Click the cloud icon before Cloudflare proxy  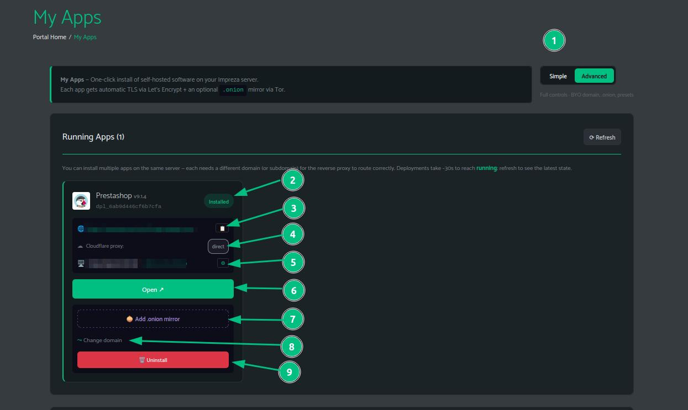click(81, 246)
